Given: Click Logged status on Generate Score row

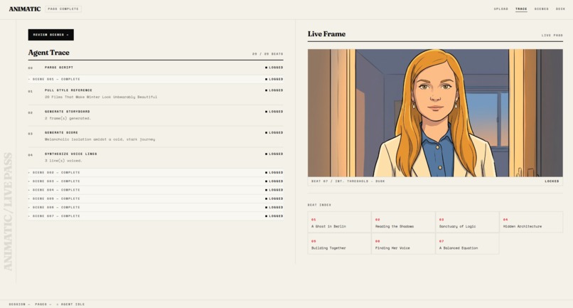Looking at the screenshot, I should pos(274,132).
